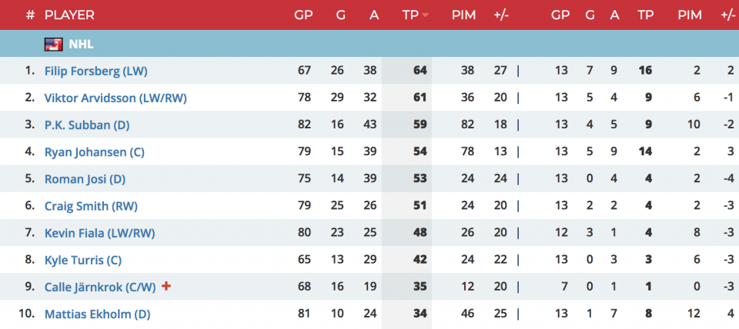Viewport: 739px width, 329px height.
Task: Open the NHL league link
Action: tap(81, 44)
